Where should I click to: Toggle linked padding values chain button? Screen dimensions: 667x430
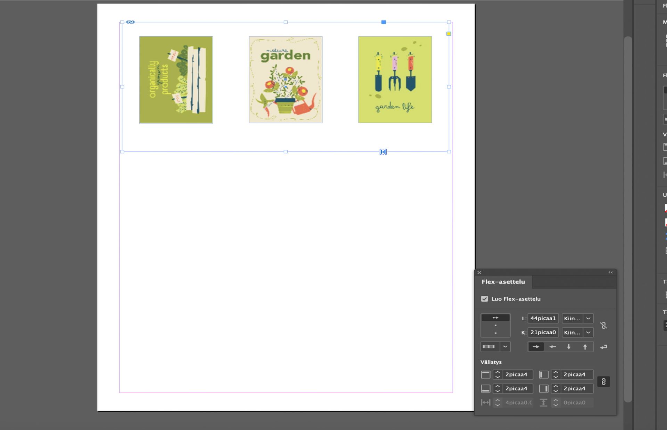coord(604,382)
